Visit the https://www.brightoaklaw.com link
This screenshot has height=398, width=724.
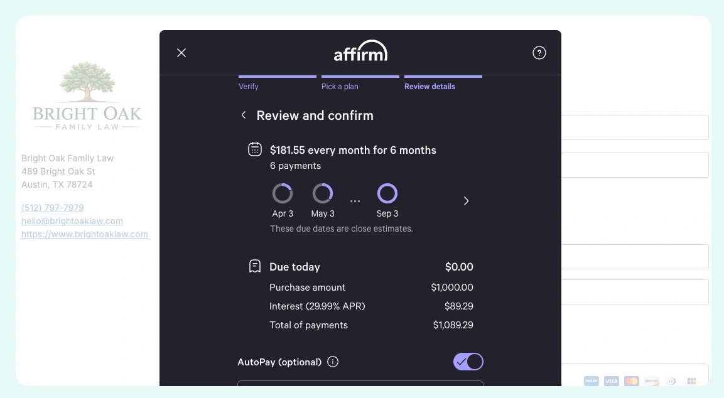point(85,234)
